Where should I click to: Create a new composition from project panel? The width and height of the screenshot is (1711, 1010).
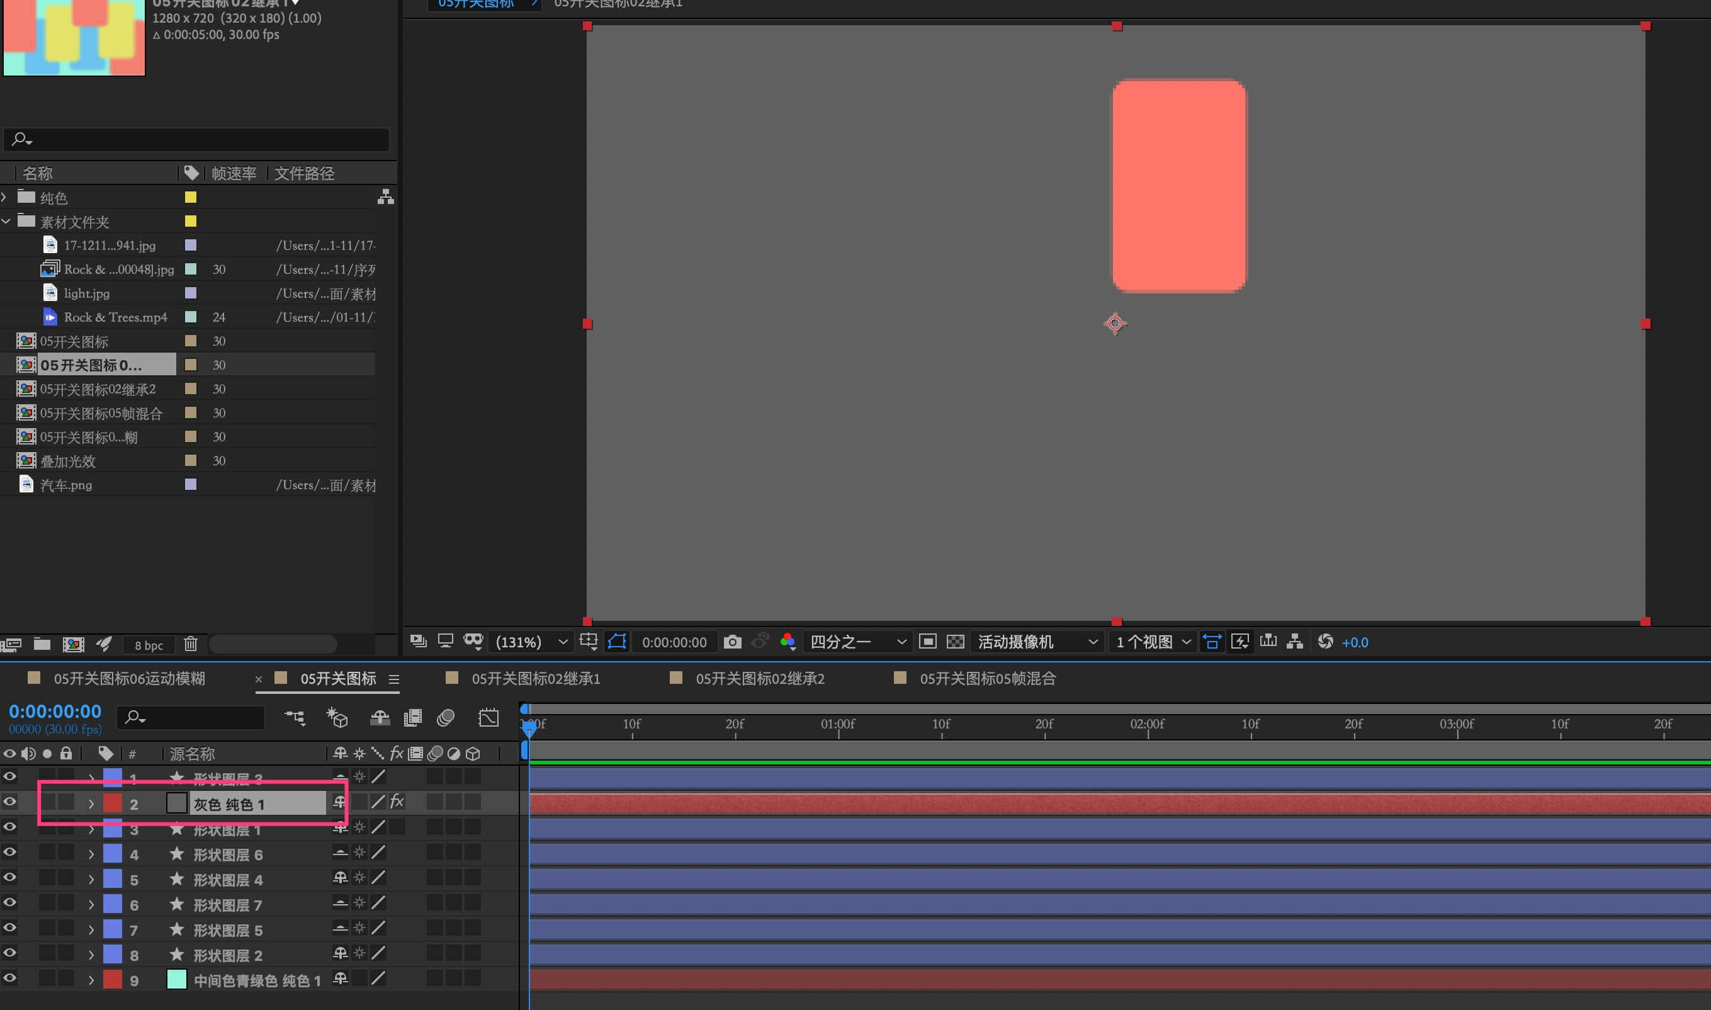pos(74,644)
